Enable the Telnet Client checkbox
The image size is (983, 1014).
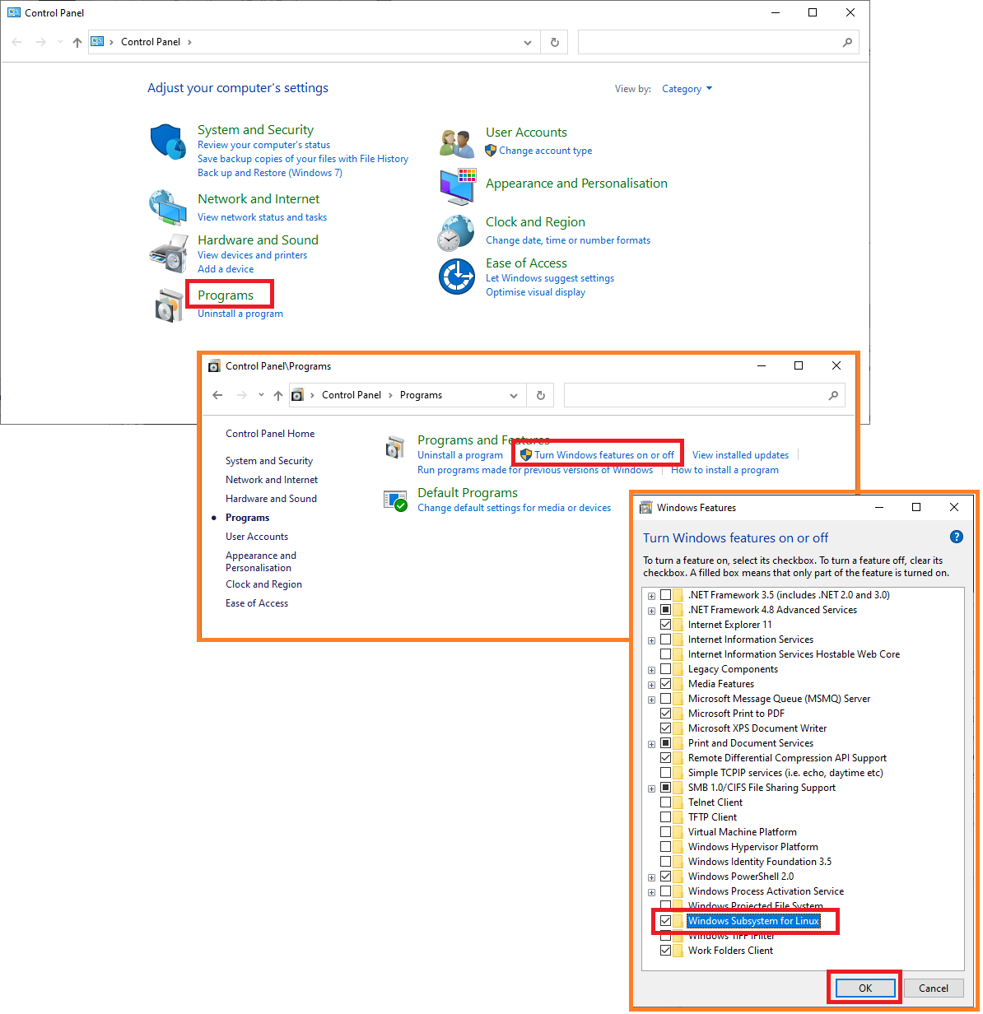[666, 802]
